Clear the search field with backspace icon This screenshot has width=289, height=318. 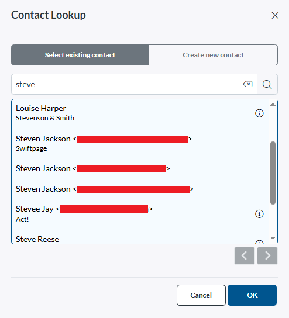click(247, 84)
